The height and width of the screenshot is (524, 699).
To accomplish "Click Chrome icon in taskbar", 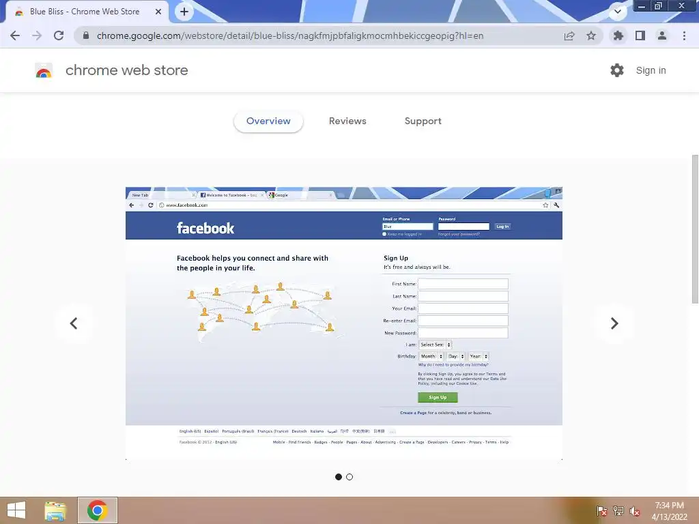I will coord(97,510).
